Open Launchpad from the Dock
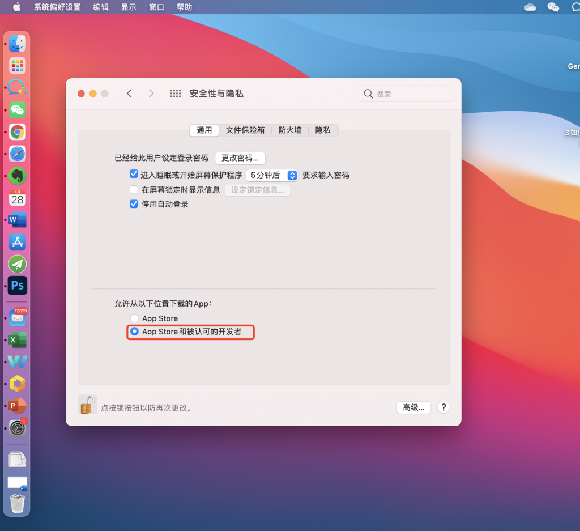 tap(18, 66)
